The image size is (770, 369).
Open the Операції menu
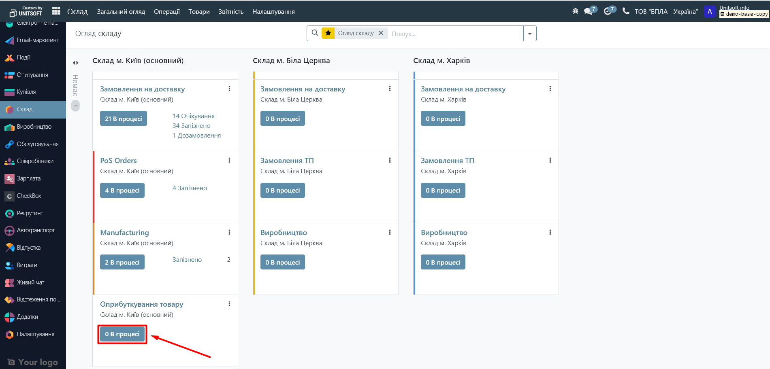click(x=166, y=12)
